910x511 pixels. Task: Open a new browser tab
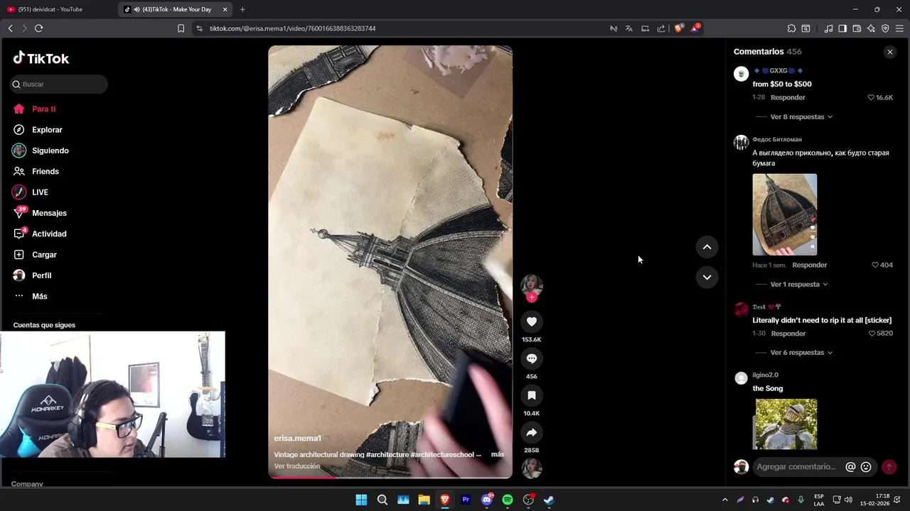(x=242, y=9)
